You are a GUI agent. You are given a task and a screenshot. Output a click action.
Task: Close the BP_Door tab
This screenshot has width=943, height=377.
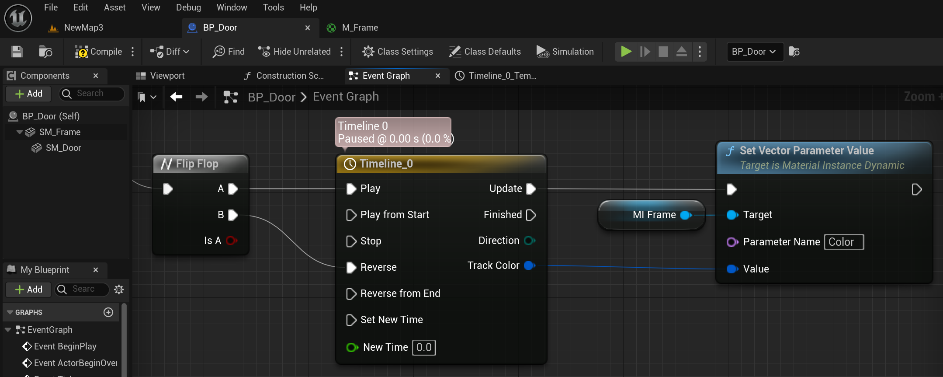[308, 28]
